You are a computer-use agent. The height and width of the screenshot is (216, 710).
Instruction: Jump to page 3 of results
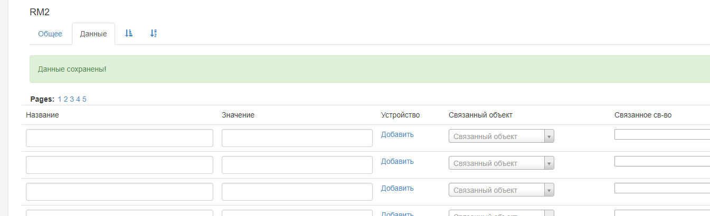[x=72, y=99]
